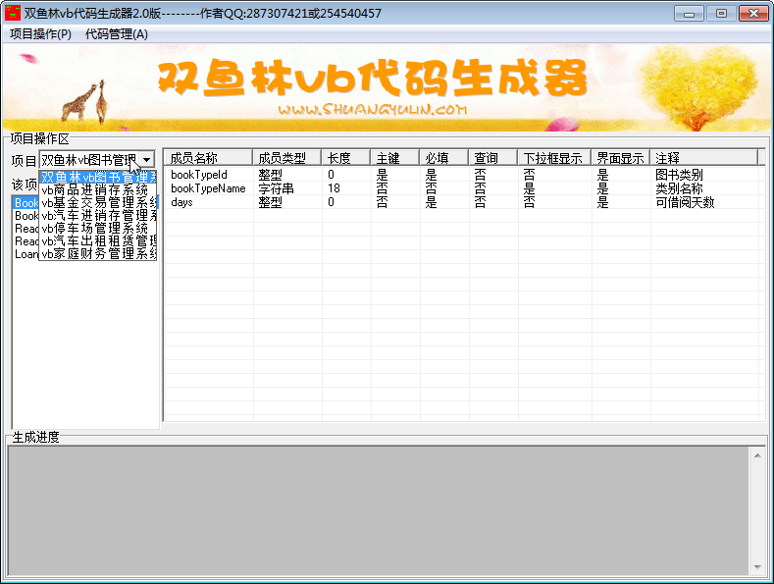Select 双鱼林vb图书管理 in dropdown list

98,177
